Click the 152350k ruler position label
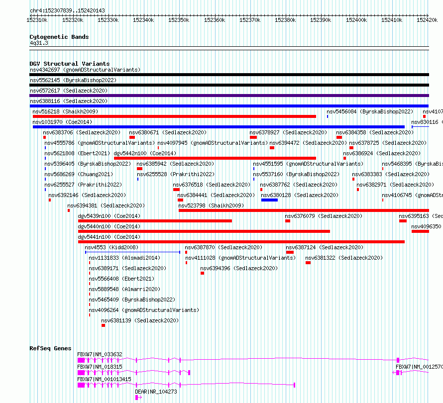The height and width of the screenshot is (403, 443). pyautogui.click(x=179, y=20)
